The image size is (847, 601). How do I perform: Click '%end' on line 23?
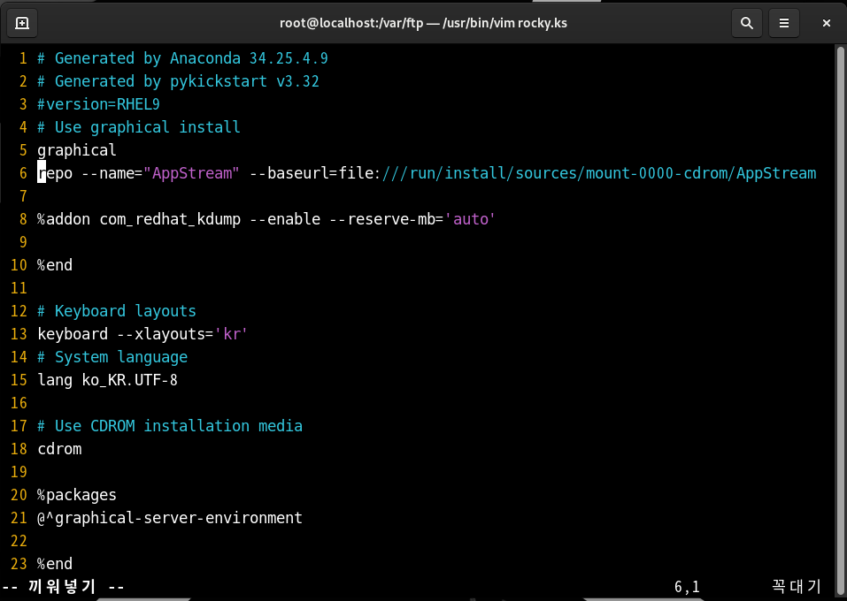click(55, 564)
